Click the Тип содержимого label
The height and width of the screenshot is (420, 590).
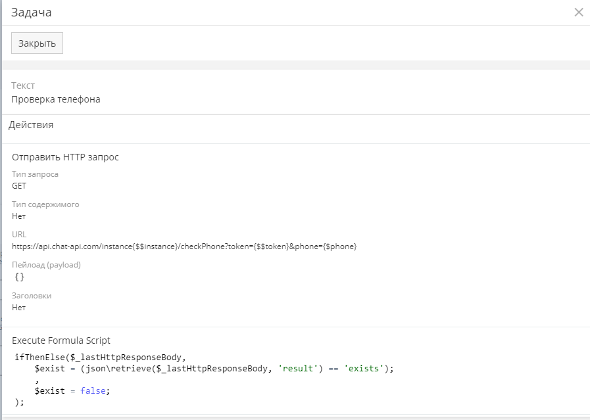(45, 204)
